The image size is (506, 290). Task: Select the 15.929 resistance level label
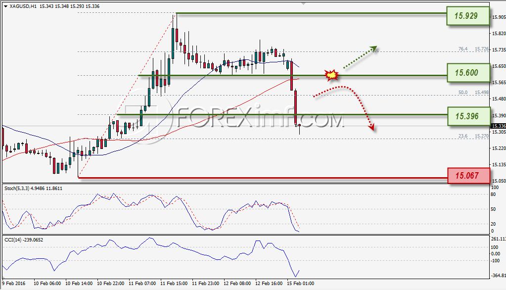(x=468, y=15)
